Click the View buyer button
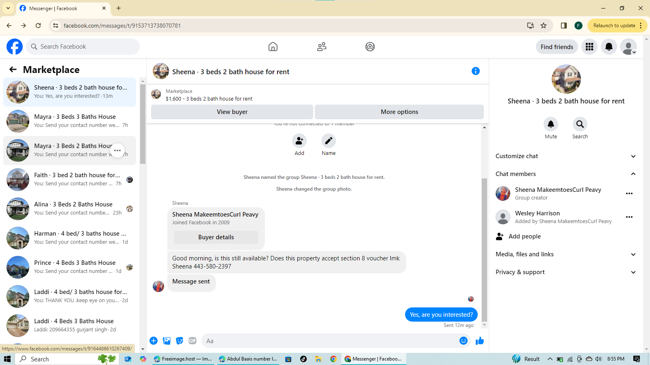 coord(232,112)
